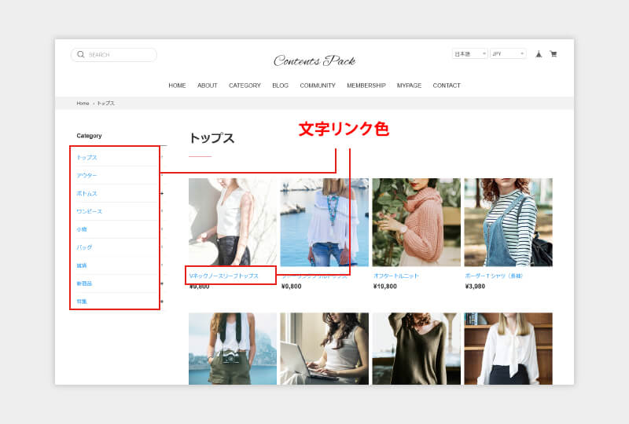Click the Category sidebar heading

point(89,136)
